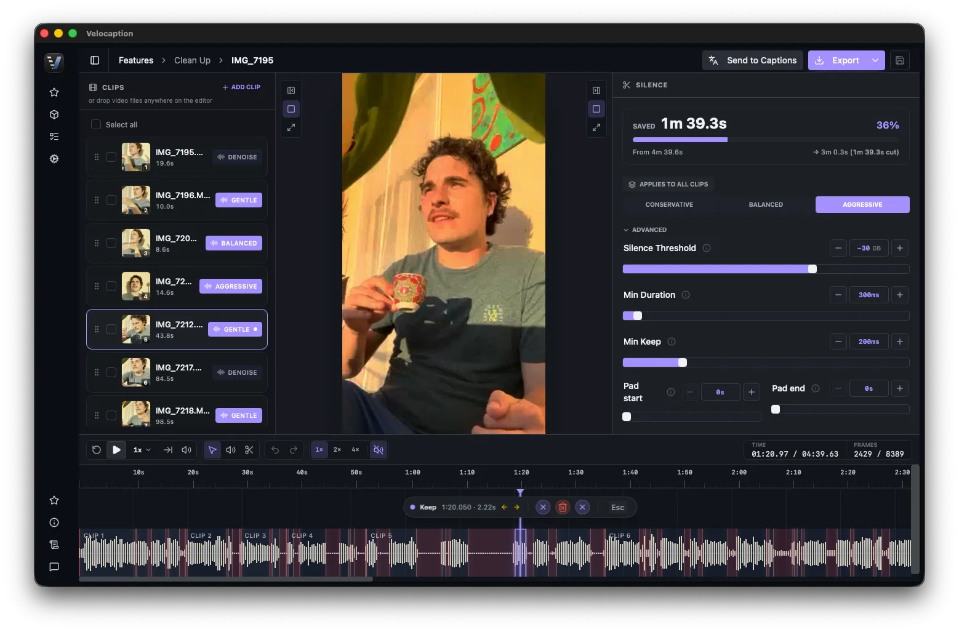
Task: Increase Silence Threshold with plus button
Action: point(900,248)
